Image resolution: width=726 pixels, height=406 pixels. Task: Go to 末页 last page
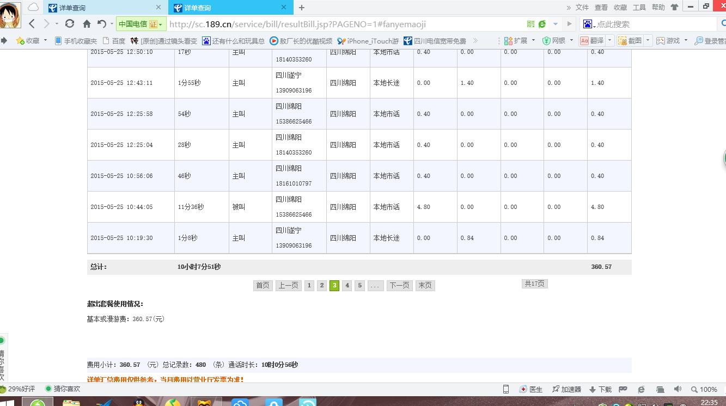click(425, 285)
